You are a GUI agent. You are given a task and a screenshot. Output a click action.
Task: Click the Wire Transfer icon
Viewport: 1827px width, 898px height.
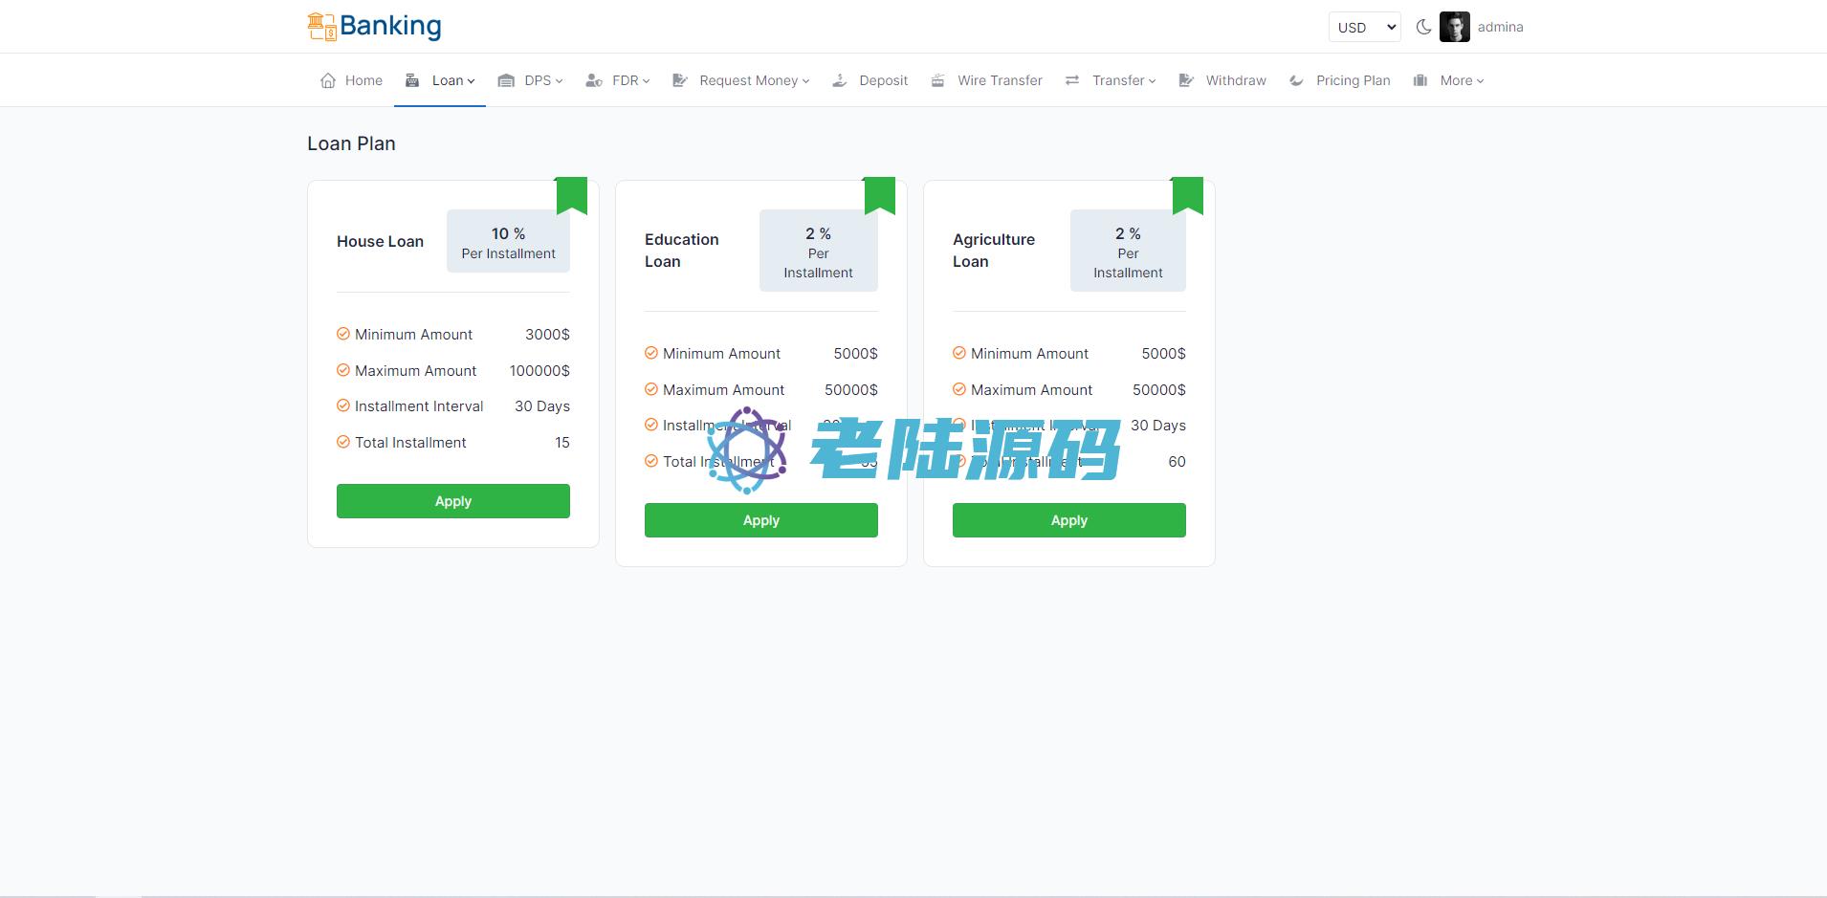pos(938,80)
